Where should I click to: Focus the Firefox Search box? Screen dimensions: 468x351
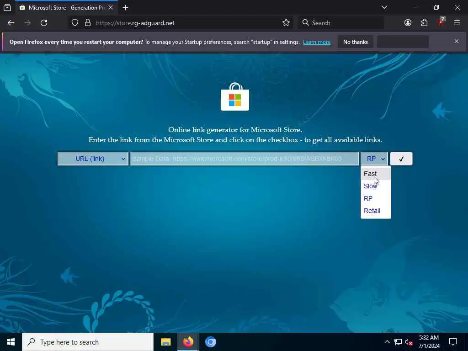click(341, 23)
